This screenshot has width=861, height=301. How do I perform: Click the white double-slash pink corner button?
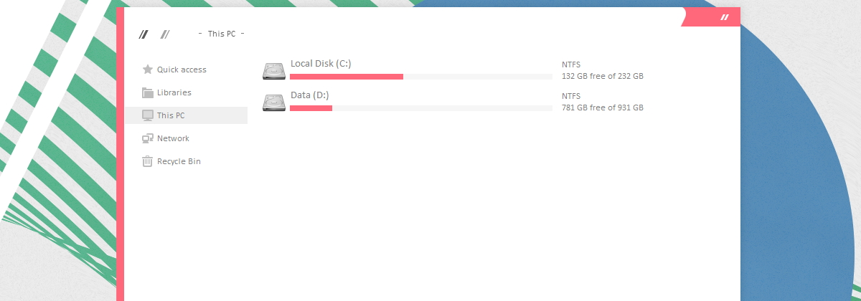(725, 16)
